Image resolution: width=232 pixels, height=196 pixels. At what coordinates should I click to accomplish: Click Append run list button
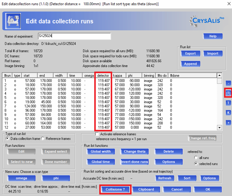[x=190, y=64]
